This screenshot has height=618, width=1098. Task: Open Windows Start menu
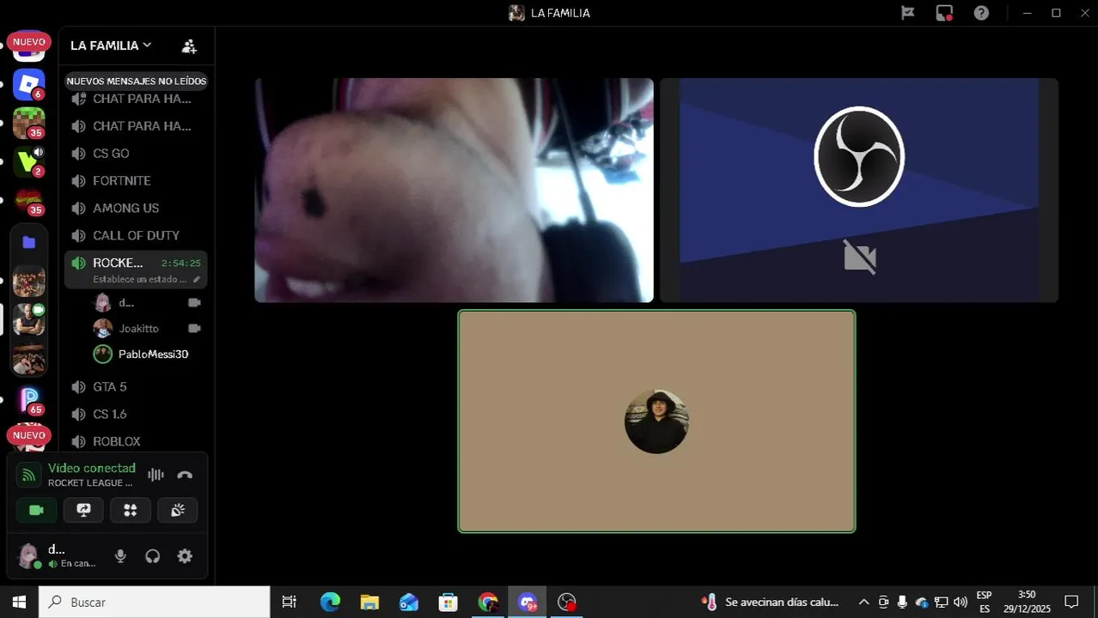(19, 603)
